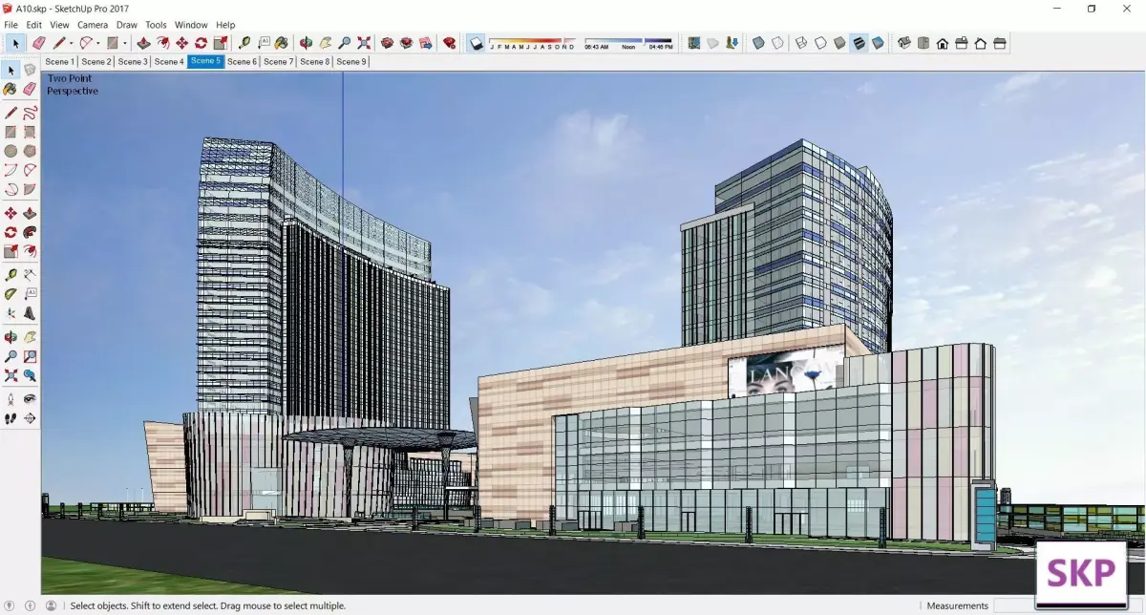Open the Line tool dropdown arrow
The width and height of the screenshot is (1146, 615).
pyautogui.click(x=71, y=43)
